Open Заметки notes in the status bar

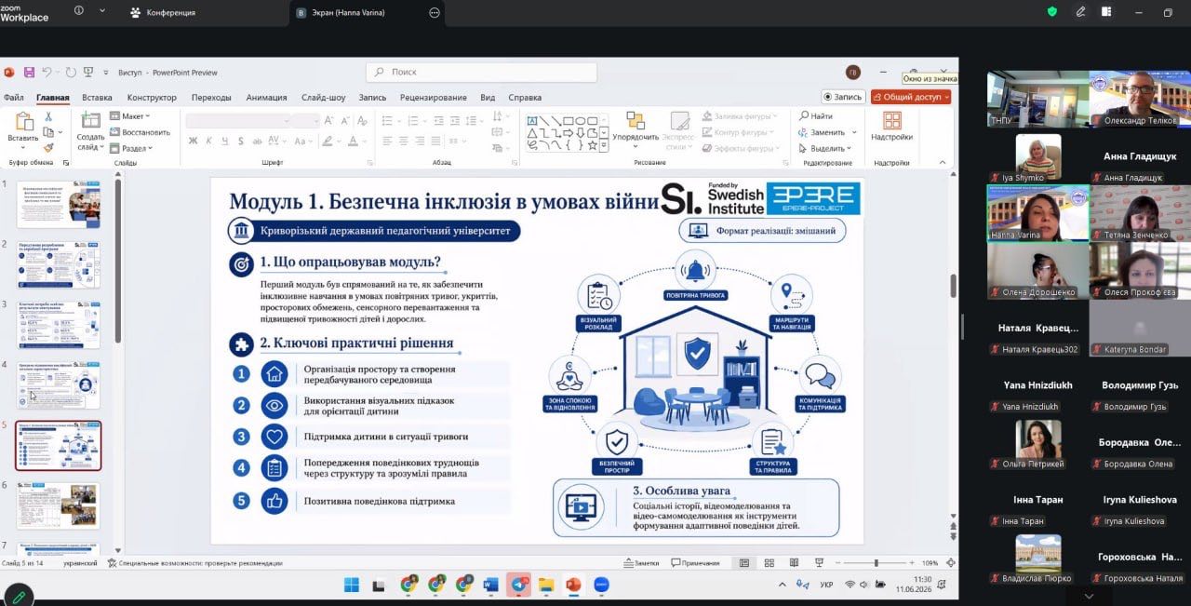641,563
